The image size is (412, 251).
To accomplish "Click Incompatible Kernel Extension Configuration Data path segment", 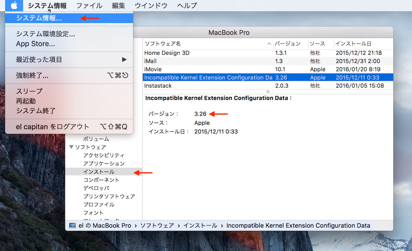I will coord(298,226).
